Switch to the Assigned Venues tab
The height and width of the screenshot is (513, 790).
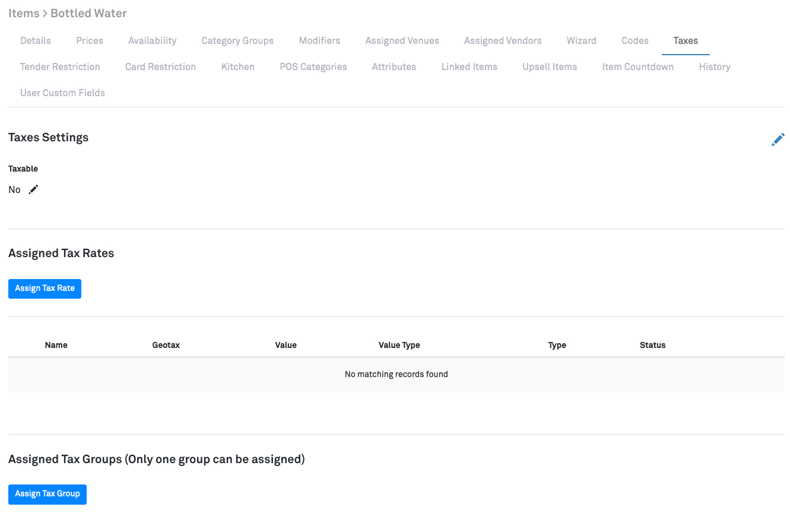coord(402,41)
